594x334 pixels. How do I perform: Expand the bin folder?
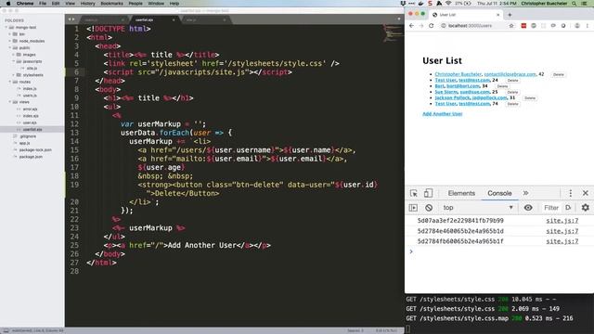pos(10,34)
